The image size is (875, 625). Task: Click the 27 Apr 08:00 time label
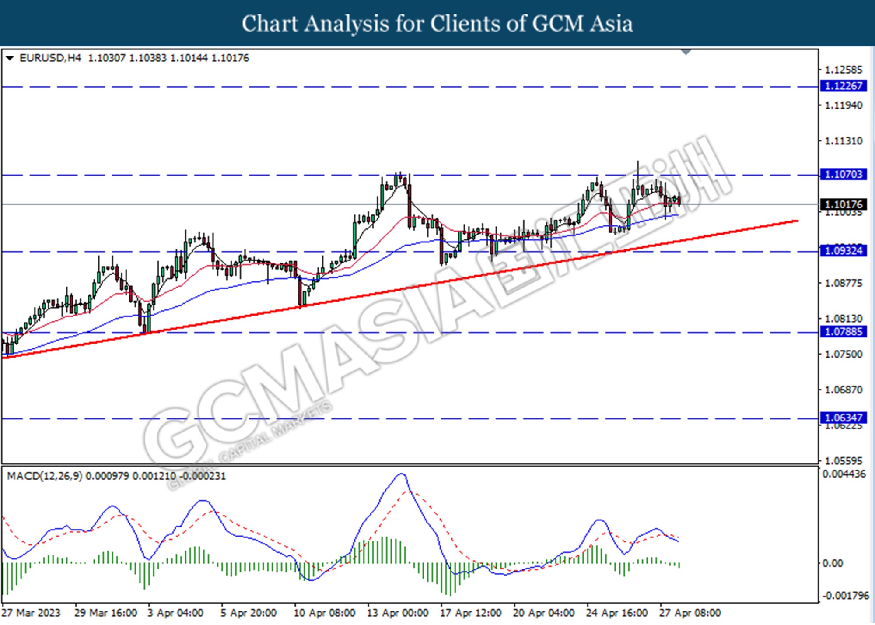(x=690, y=613)
